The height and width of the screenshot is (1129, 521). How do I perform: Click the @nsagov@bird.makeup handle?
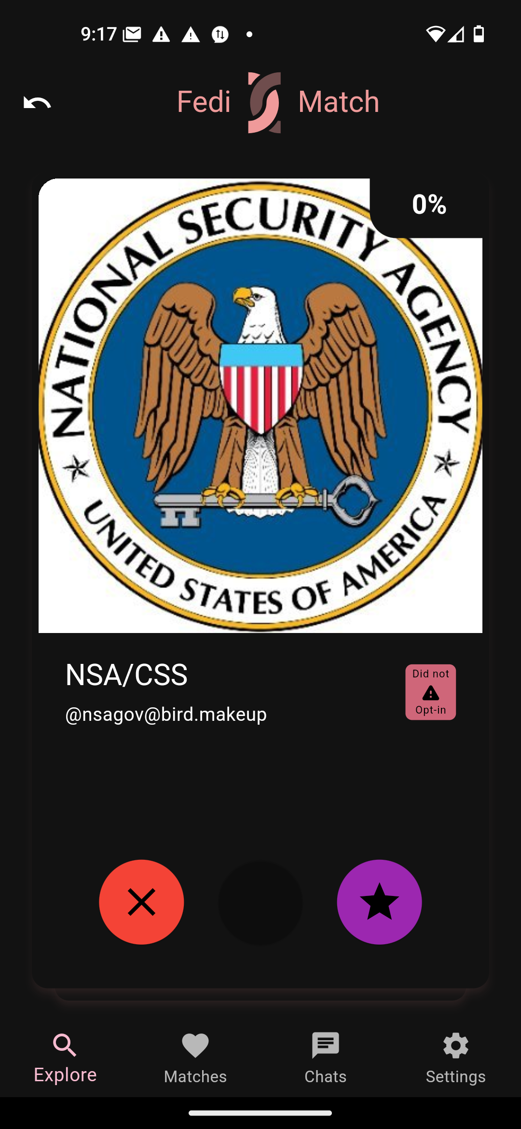pyautogui.click(x=166, y=715)
